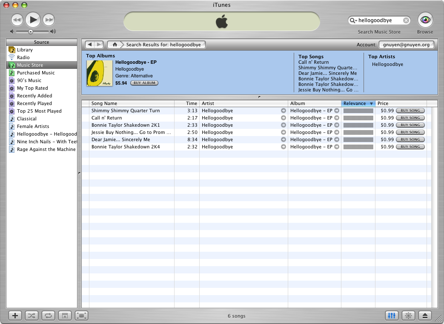Image resolution: width=444 pixels, height=324 pixels.
Task: Show or hide the song artwork pane
Action: [65, 315]
